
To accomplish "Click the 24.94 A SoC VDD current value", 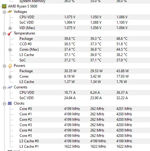I will 70,98.
